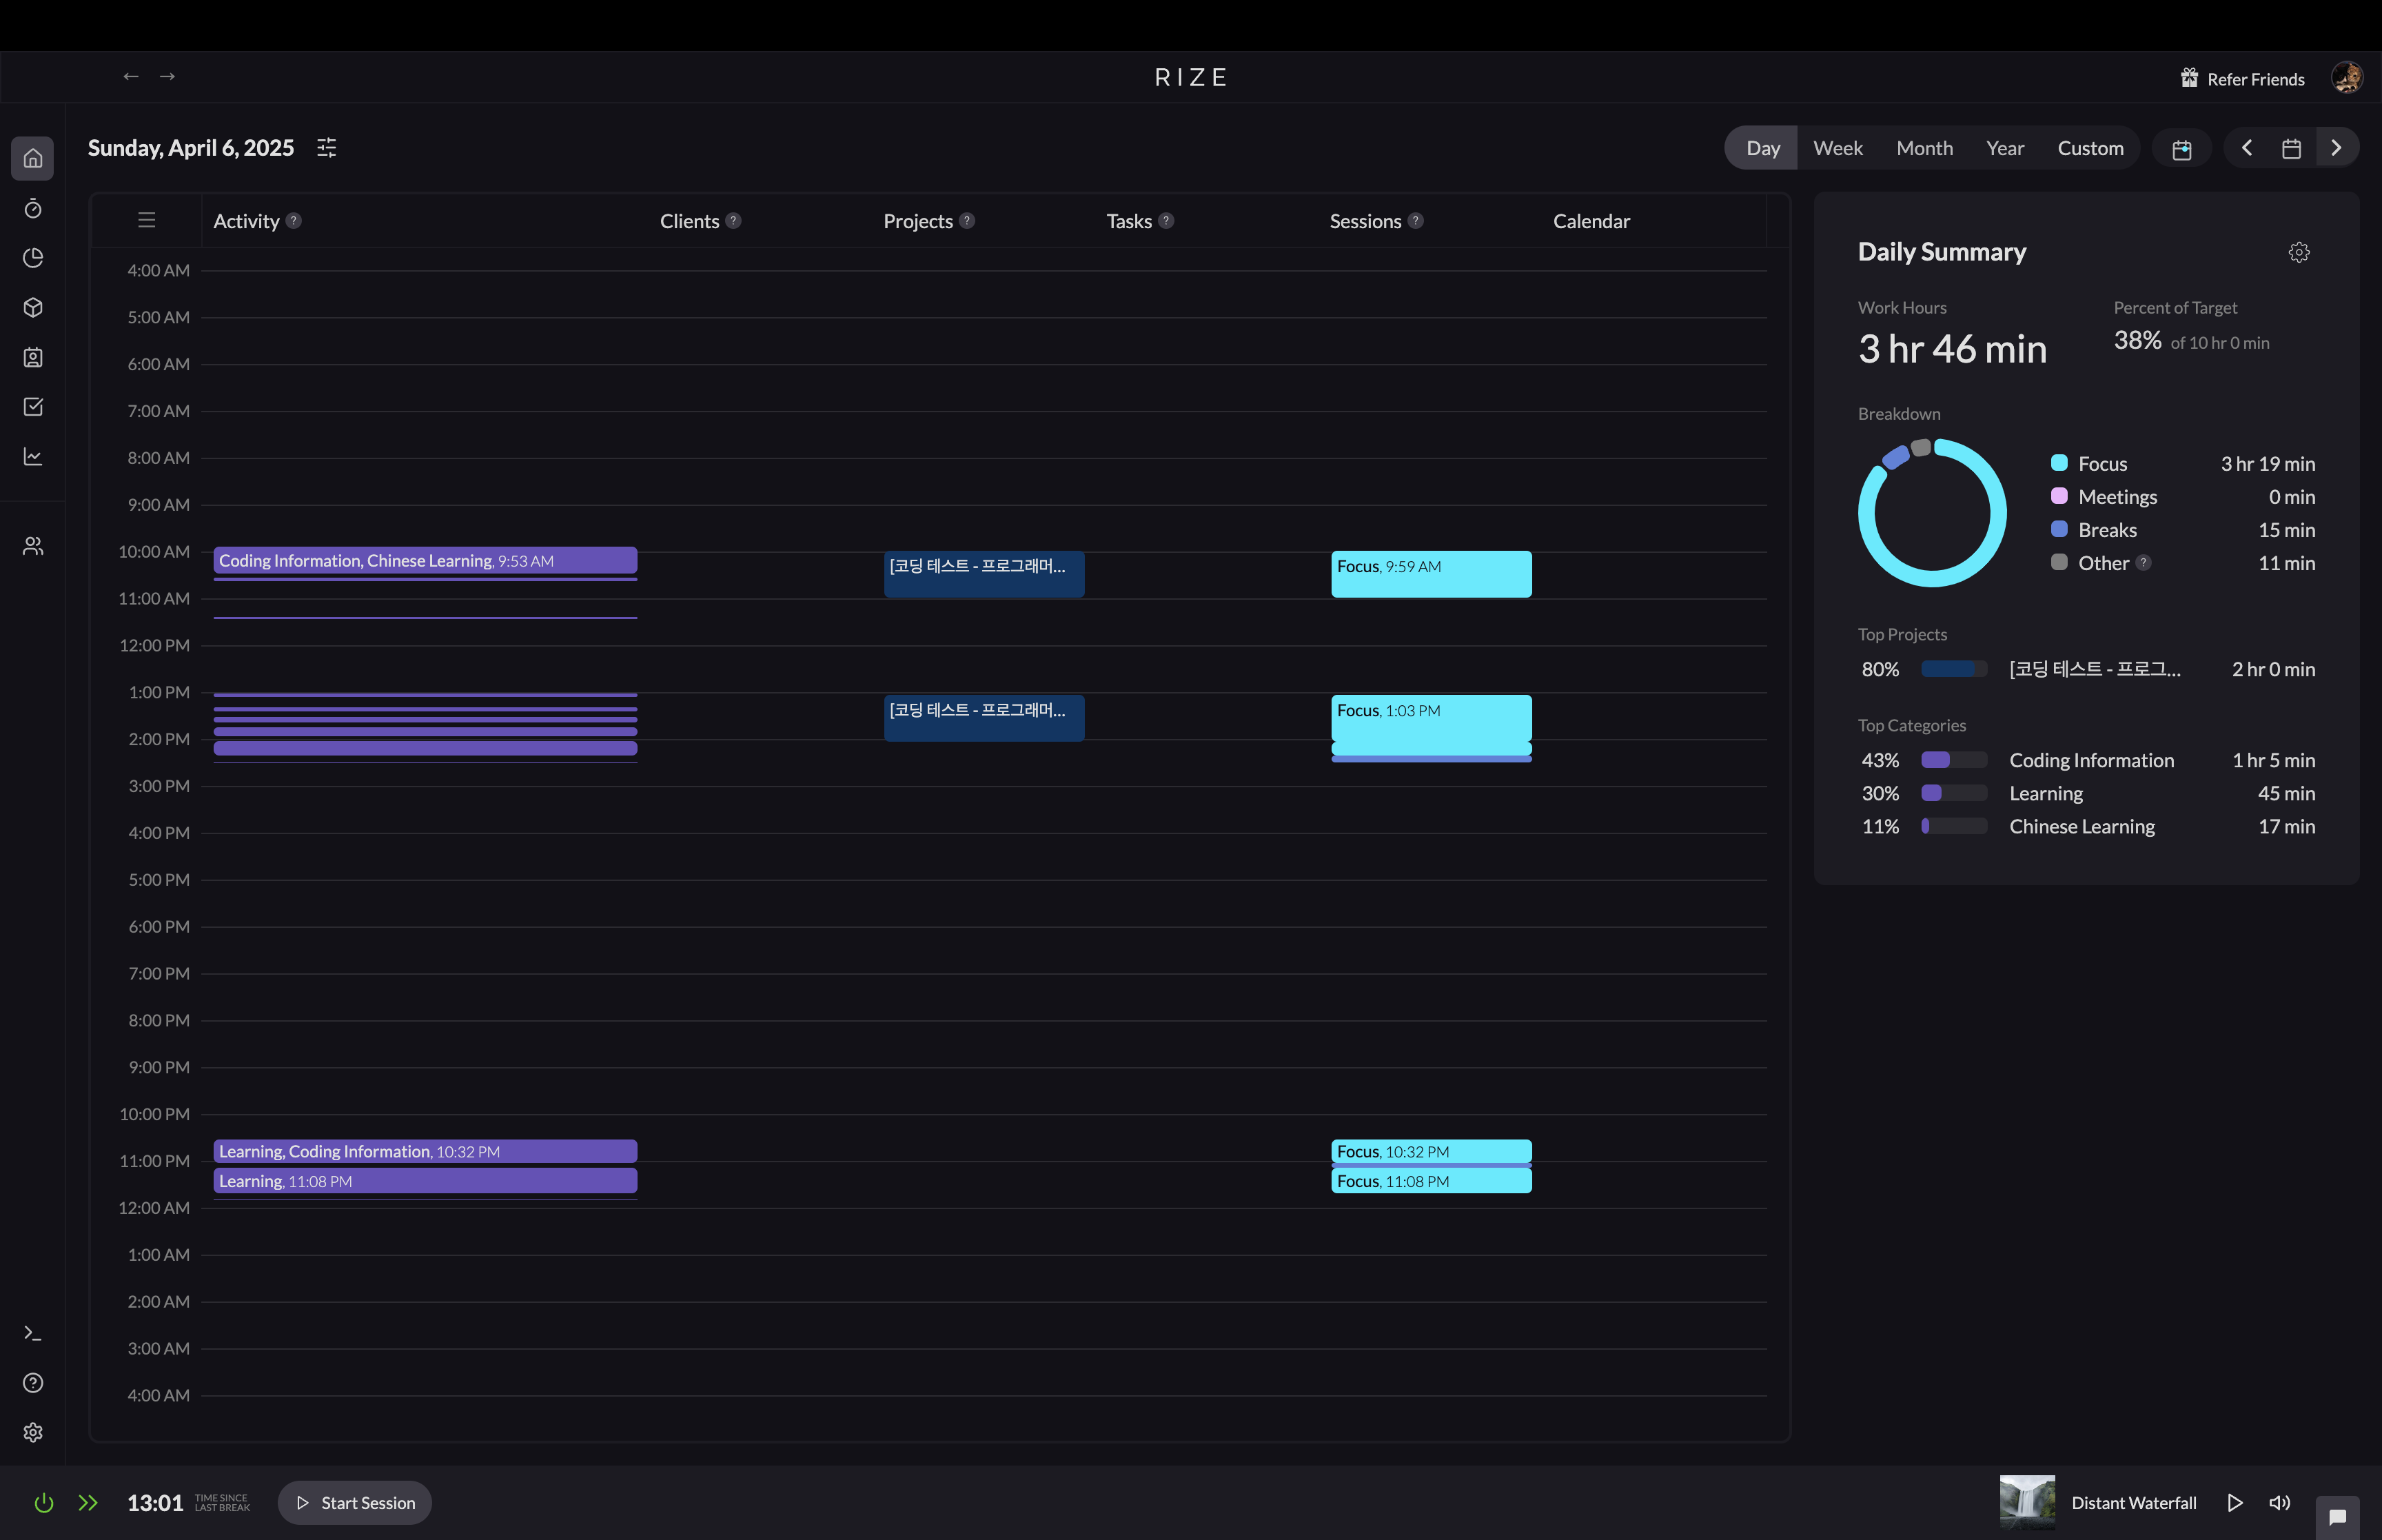The height and width of the screenshot is (1540, 2382).
Task: Open the Home dashboard sidebar icon
Action: (33, 158)
